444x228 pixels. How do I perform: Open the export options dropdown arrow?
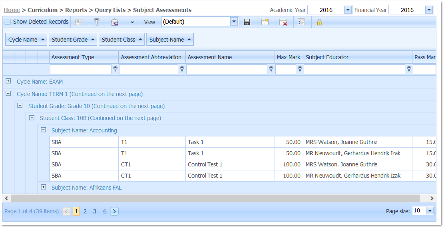(132, 22)
